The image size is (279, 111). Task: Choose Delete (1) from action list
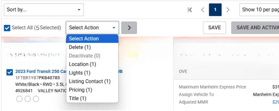coord(80,47)
